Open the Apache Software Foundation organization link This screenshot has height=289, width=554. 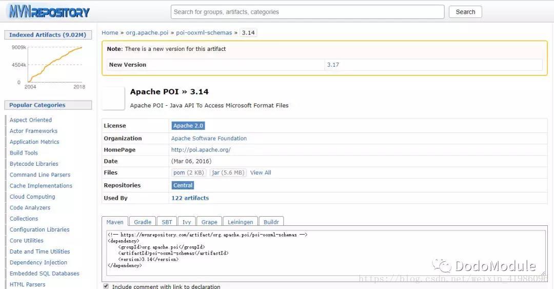click(209, 138)
